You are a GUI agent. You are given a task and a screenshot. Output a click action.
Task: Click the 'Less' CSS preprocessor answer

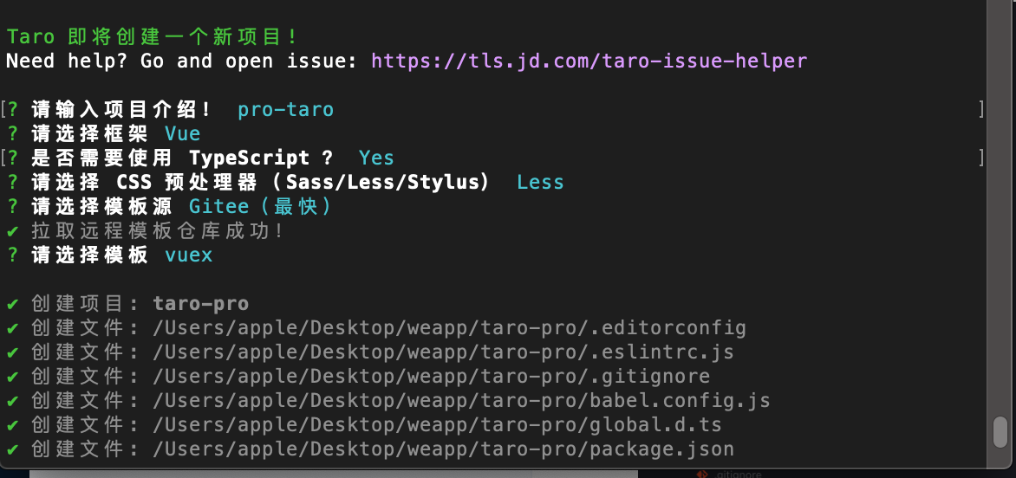pyautogui.click(x=540, y=183)
